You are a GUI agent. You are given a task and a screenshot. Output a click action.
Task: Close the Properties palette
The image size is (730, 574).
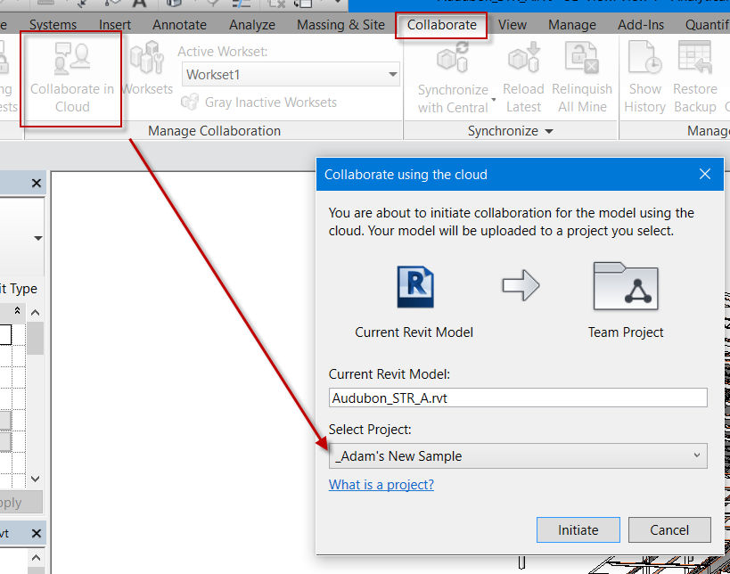pos(37,183)
